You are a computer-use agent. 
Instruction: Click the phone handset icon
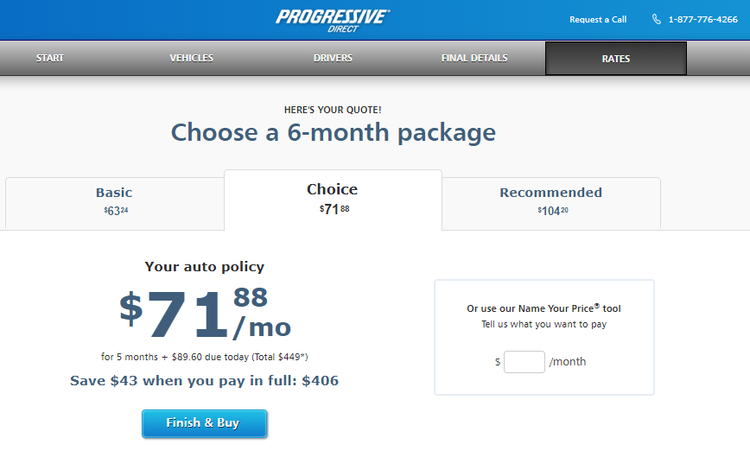pos(657,19)
